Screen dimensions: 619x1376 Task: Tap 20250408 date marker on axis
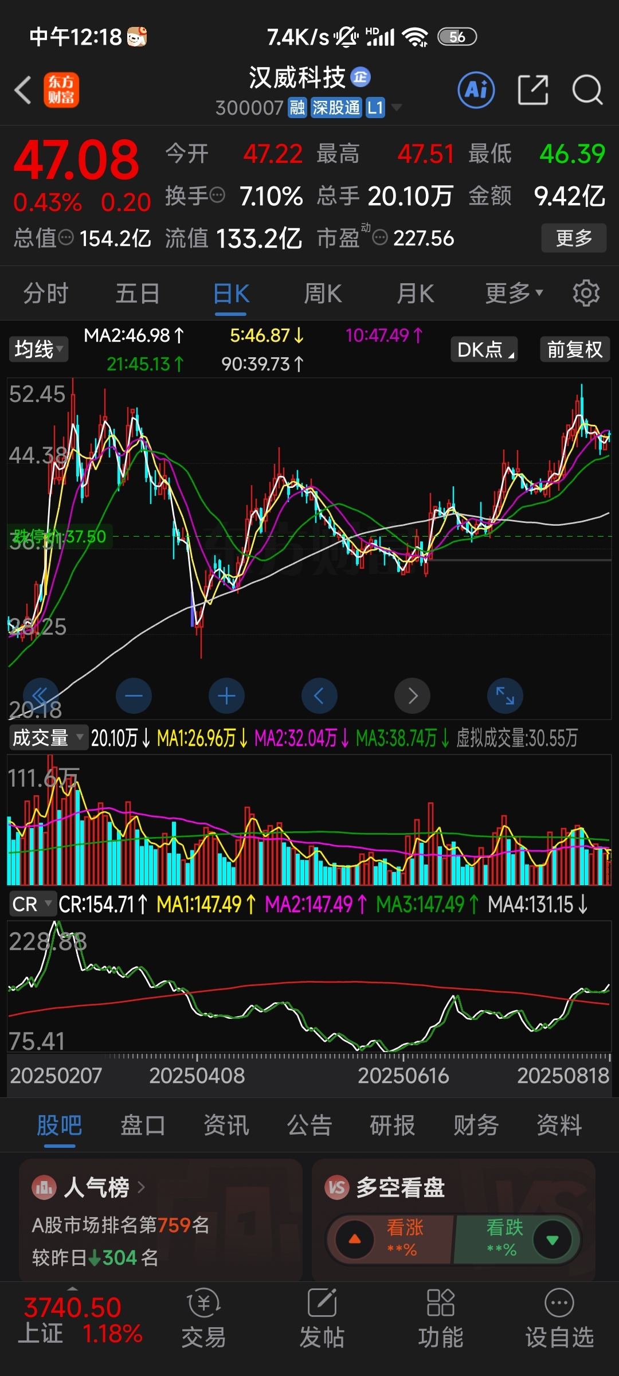197,1075
